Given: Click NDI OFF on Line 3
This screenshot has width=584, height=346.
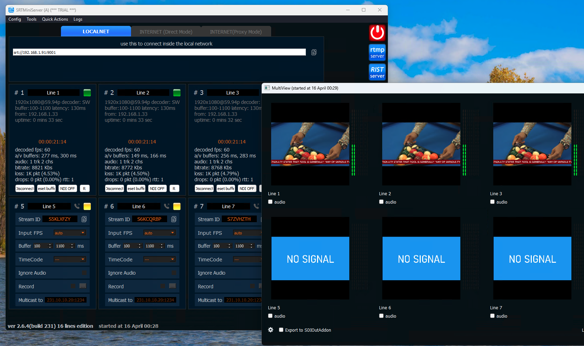Looking at the screenshot, I should coord(247,189).
